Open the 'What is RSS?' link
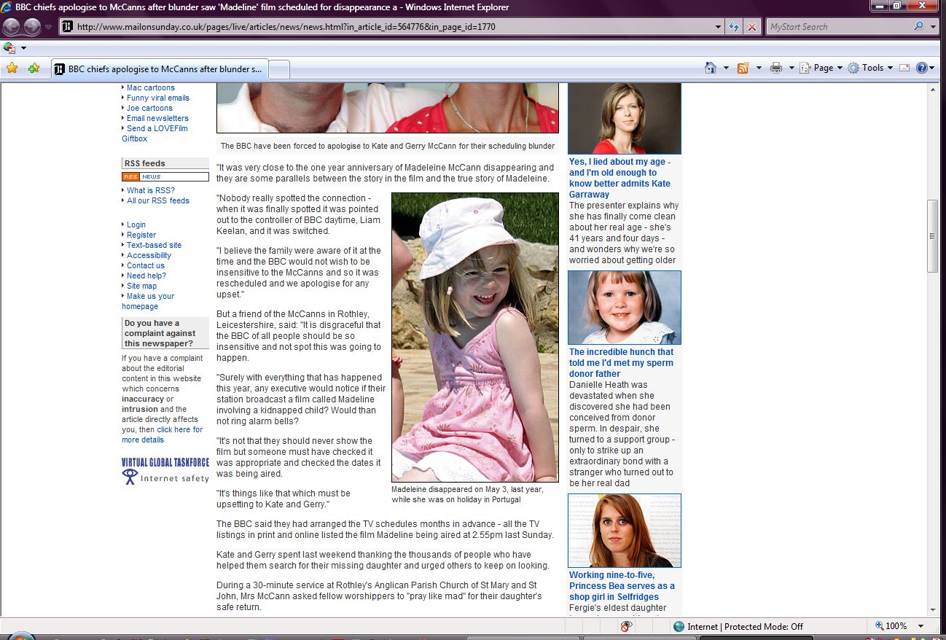The width and height of the screenshot is (946, 640). click(x=151, y=190)
